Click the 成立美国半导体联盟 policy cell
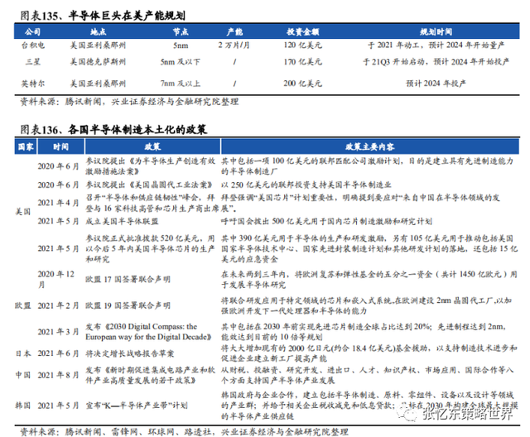This screenshot has height=437, width=530. (122, 222)
